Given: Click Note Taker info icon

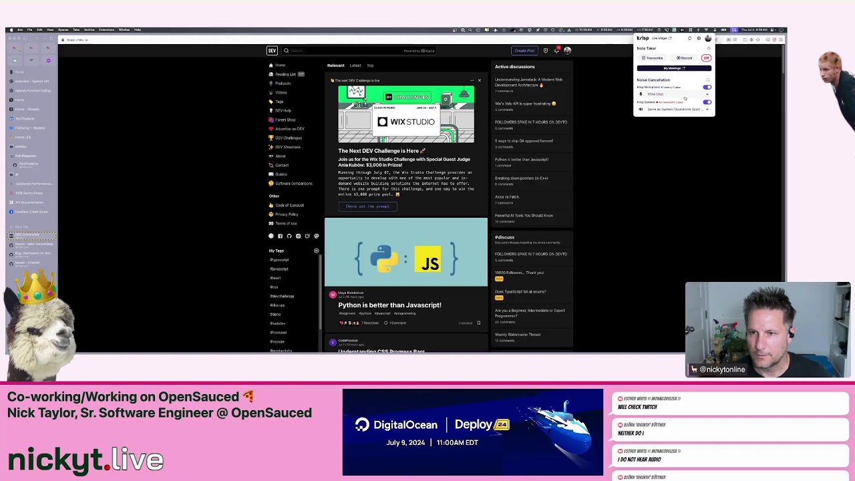Looking at the screenshot, I should click(x=709, y=48).
